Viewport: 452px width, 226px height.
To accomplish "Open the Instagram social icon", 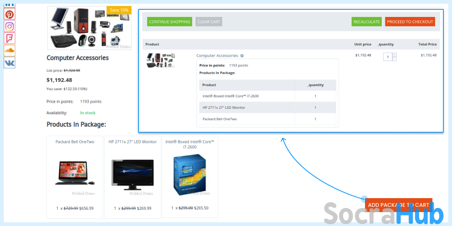I will [x=9, y=26].
